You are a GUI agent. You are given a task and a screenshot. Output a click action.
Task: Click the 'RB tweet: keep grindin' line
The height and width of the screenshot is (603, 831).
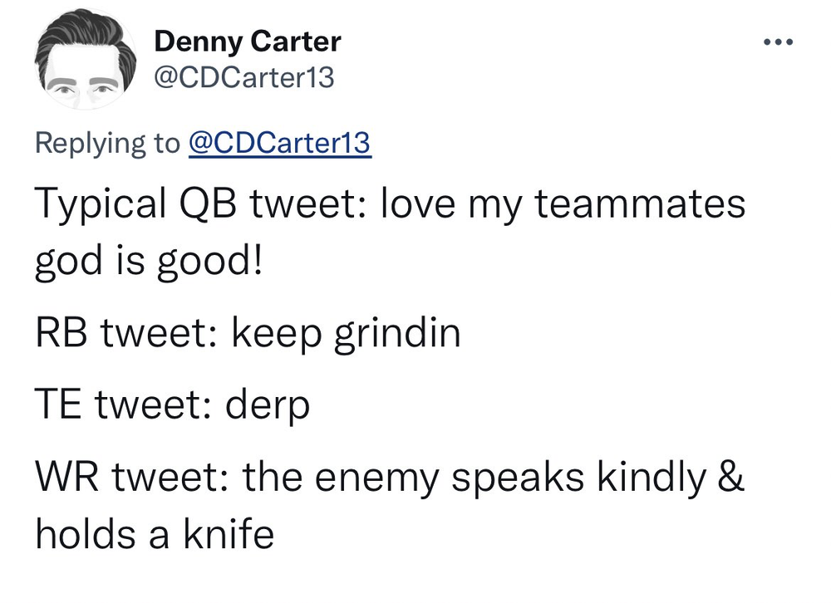248,333
